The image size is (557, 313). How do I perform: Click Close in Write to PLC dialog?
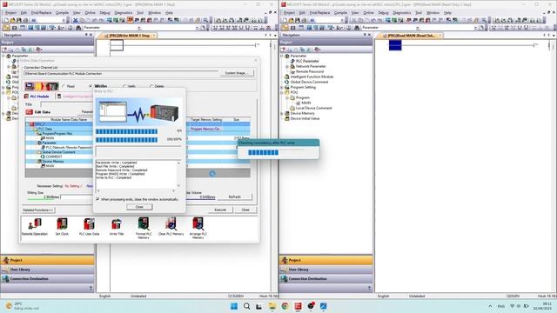click(139, 207)
